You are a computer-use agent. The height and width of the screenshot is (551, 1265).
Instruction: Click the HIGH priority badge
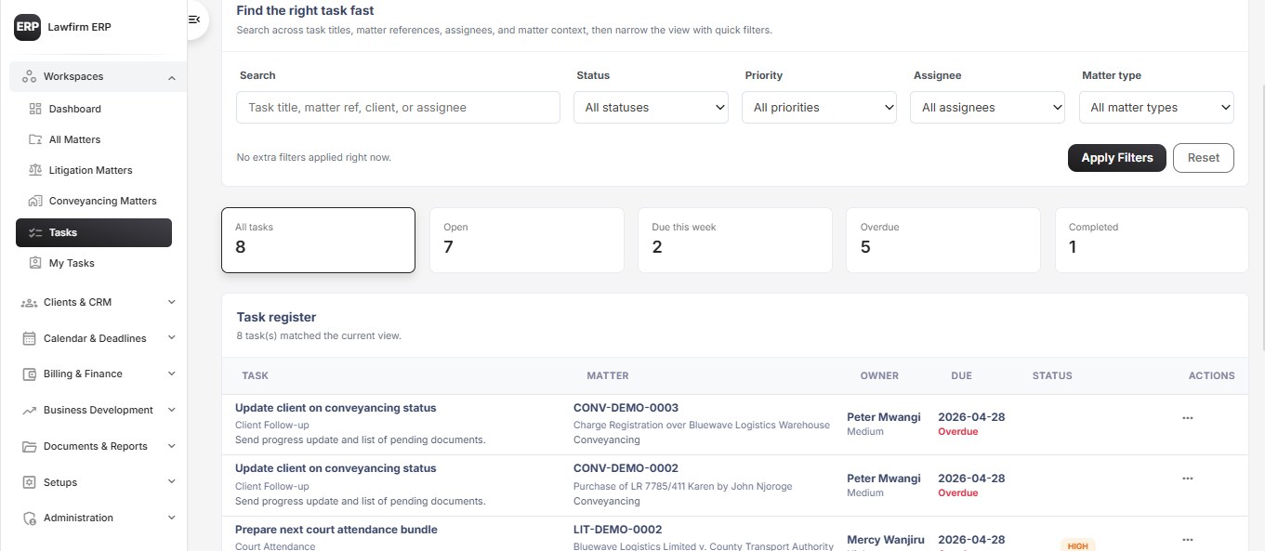1078,545
